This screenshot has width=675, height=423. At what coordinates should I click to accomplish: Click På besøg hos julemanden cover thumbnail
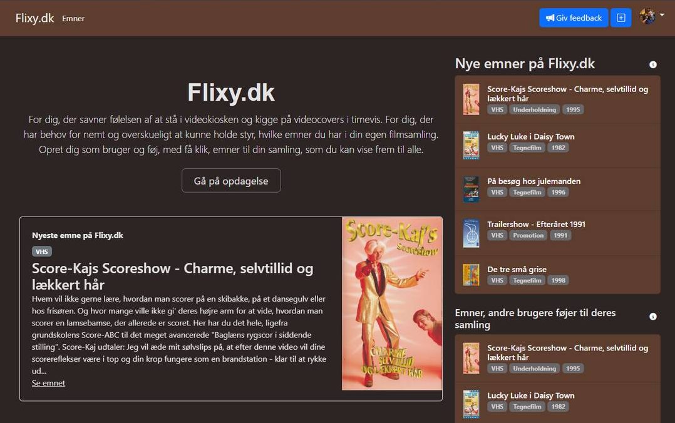471,190
